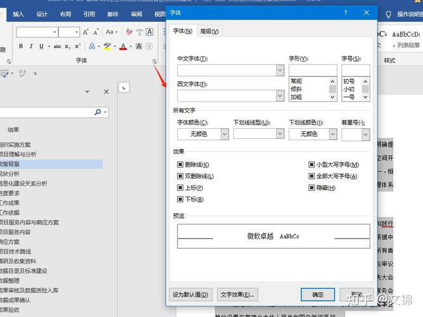
Task: Select 倾斜 in the 字形 list
Action: [x=296, y=89]
